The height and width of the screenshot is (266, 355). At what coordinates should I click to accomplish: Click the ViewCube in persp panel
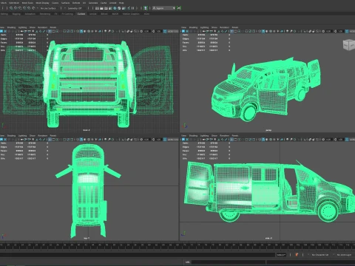tap(348, 45)
